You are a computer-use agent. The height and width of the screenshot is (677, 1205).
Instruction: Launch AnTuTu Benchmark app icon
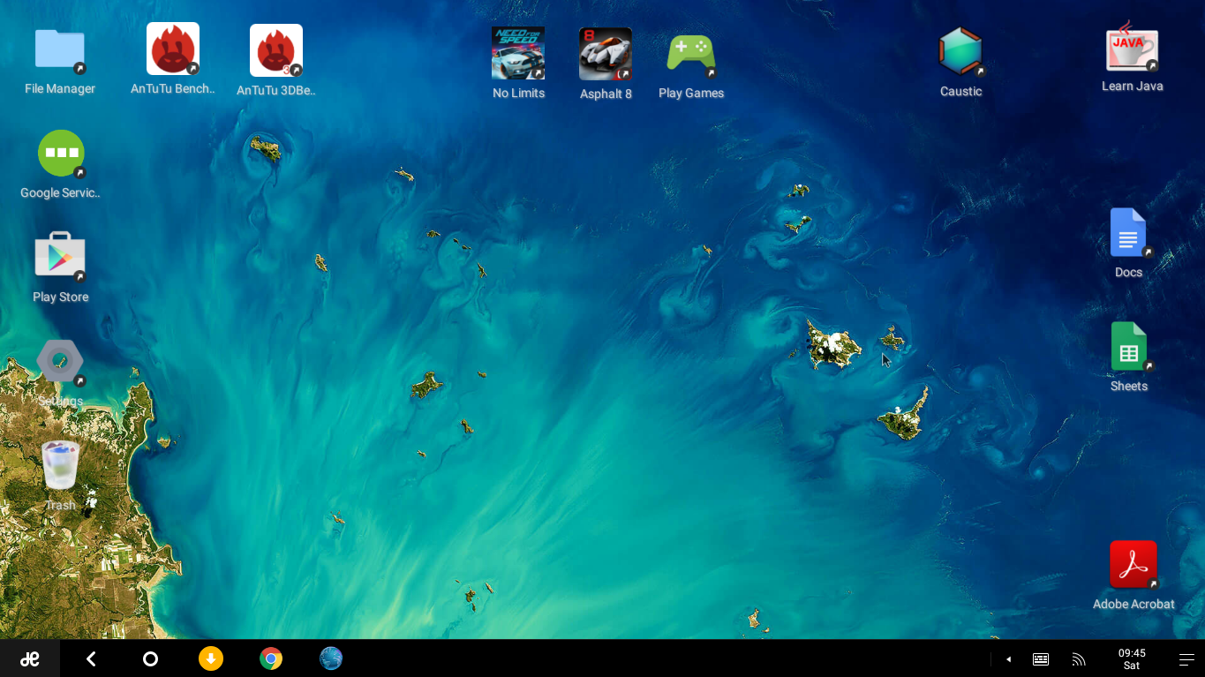click(173, 49)
